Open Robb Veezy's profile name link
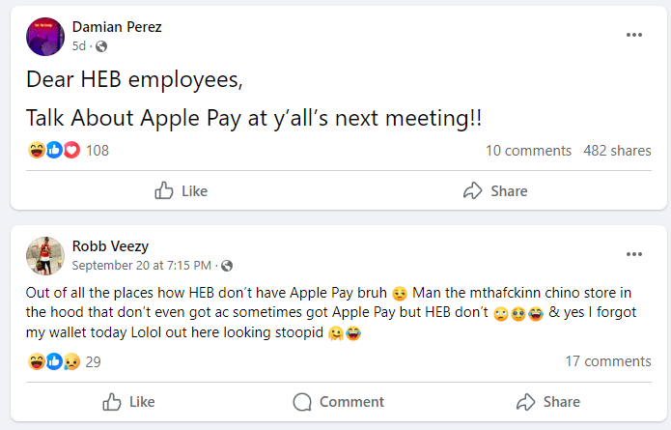The height and width of the screenshot is (430, 671). point(109,245)
